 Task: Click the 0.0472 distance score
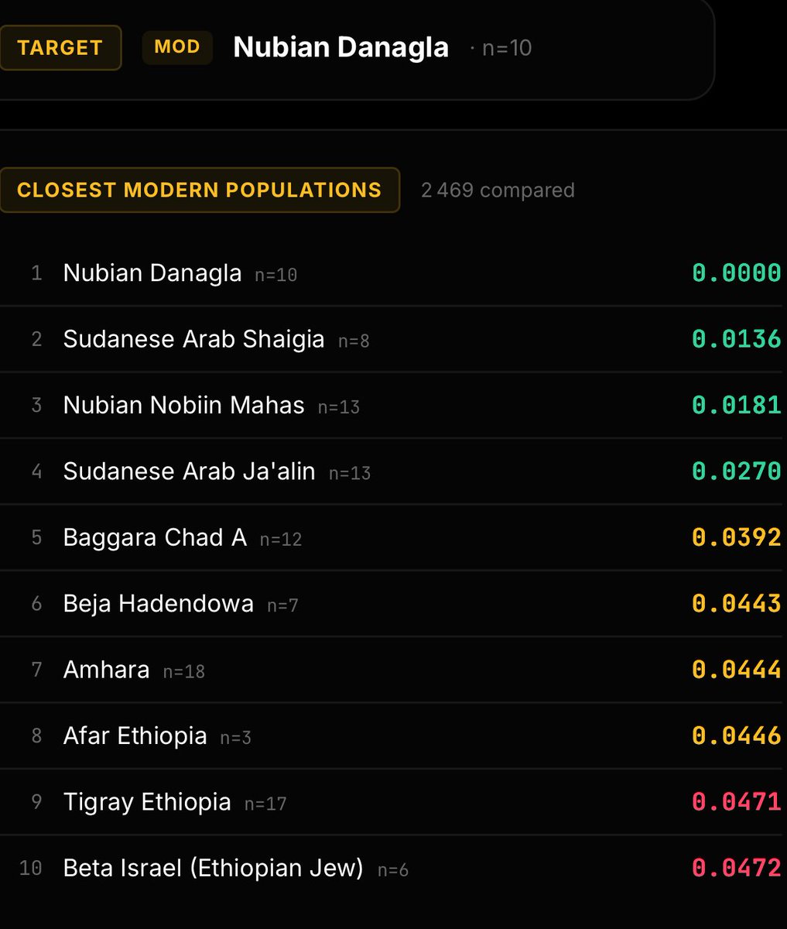point(736,868)
